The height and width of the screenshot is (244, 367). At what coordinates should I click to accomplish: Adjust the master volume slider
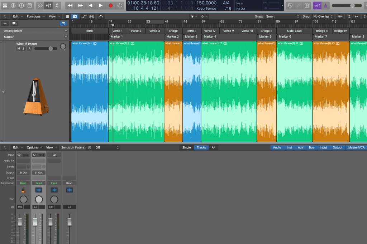[x=352, y=5]
